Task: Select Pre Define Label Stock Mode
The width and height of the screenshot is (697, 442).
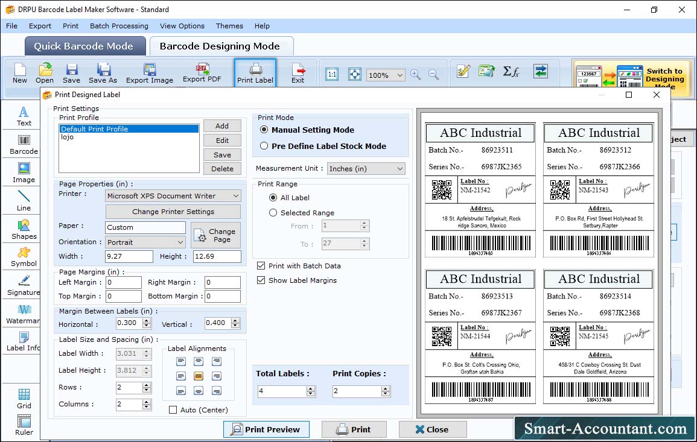Action: click(264, 146)
